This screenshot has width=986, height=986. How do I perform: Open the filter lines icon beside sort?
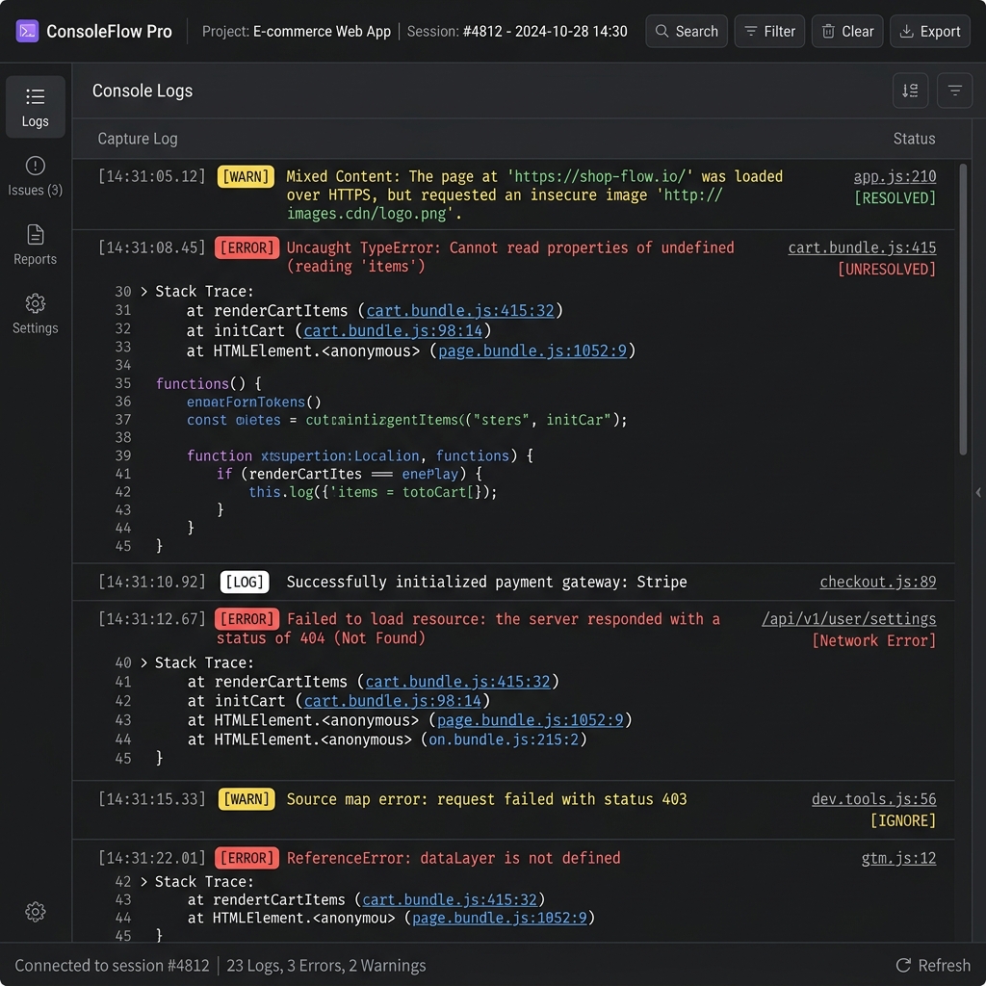pos(954,91)
